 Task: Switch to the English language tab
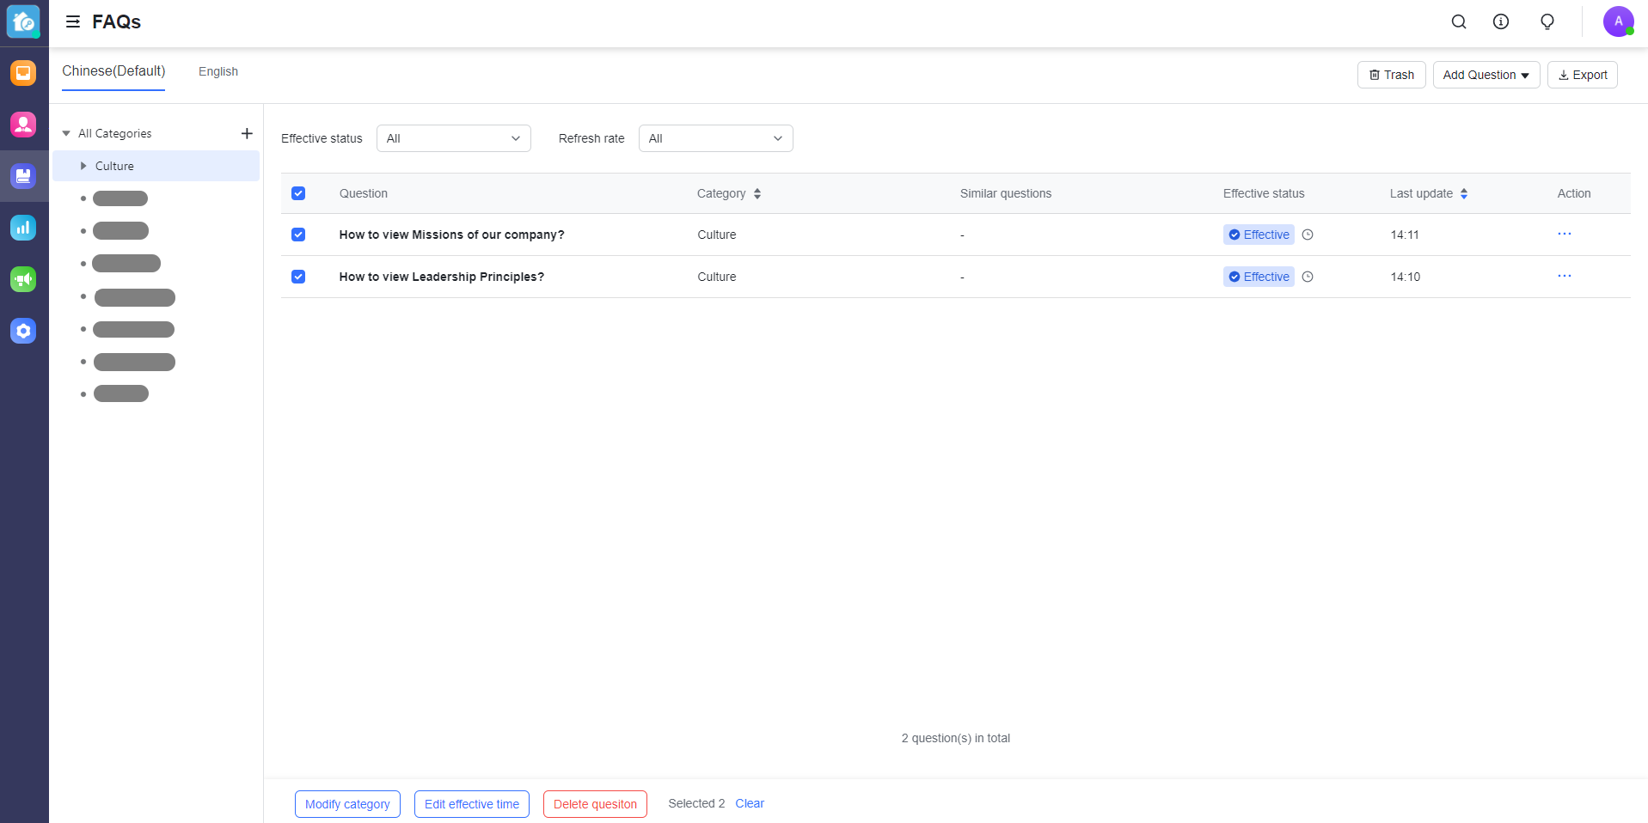click(217, 71)
